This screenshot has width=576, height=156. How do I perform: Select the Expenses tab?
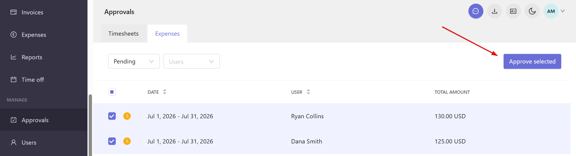[x=167, y=34]
